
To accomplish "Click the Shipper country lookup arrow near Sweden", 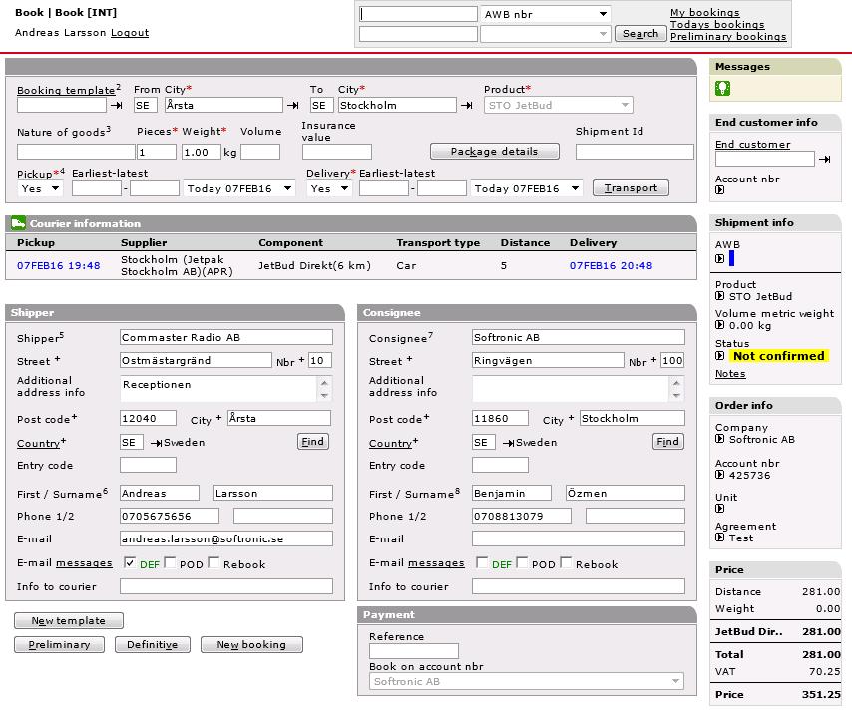I will (x=156, y=443).
